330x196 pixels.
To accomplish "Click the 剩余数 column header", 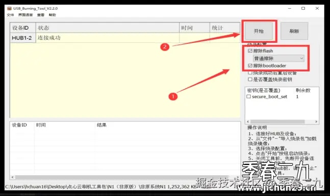I will [x=306, y=90].
